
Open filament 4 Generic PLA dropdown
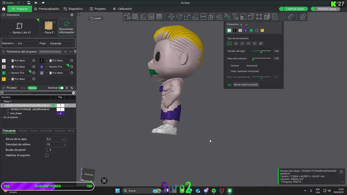click(57, 67)
